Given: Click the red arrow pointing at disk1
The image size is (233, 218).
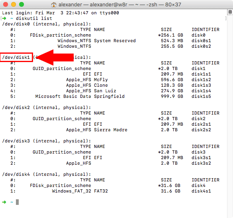Looking at the screenshot, I should [55, 57].
